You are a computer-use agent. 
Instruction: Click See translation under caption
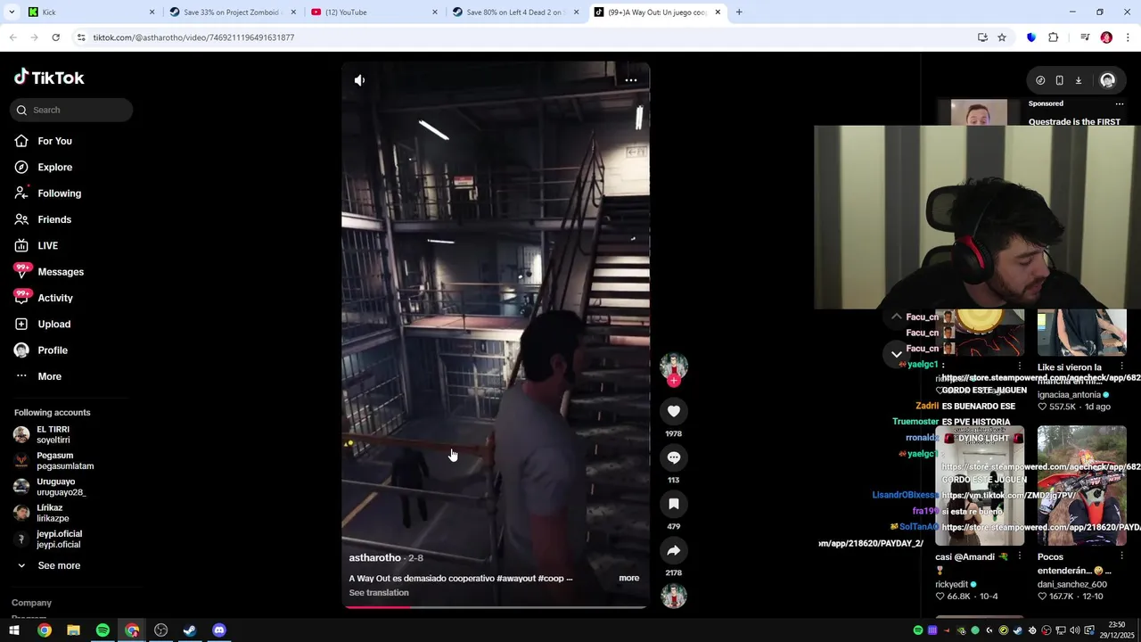click(x=379, y=593)
